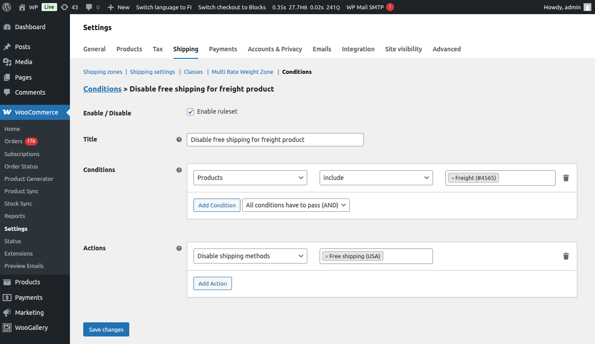Open Orders in the WooCommerce menu
Screen dimensions: 595x344
tap(13, 141)
